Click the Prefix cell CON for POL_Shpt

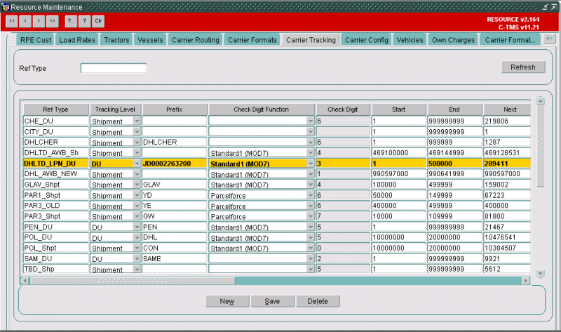tap(175, 248)
